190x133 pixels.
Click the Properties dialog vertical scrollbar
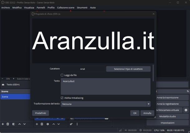click(x=154, y=73)
